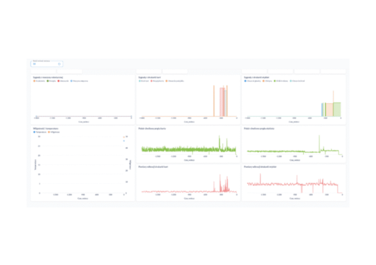
Task: Click the green current line in Pobór chwilowy prądu karty
Action: (186, 150)
